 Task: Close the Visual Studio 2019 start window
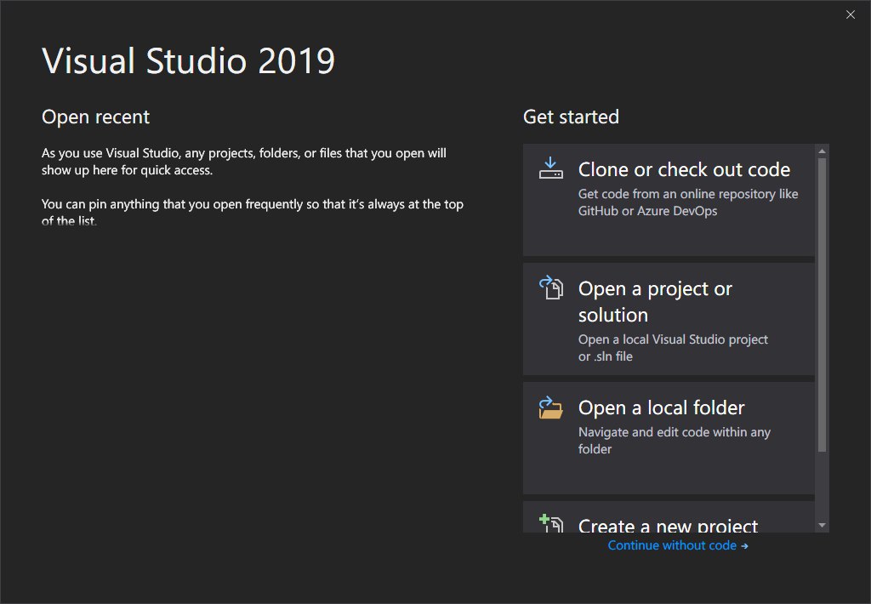(x=851, y=15)
